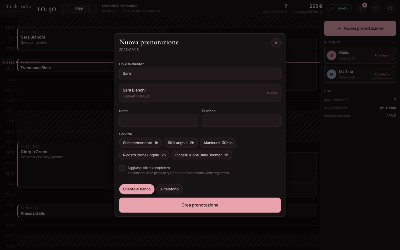The height and width of the screenshot is (250, 400).
Task: End Giulia's shift with Fine turno
Action: click(x=382, y=55)
